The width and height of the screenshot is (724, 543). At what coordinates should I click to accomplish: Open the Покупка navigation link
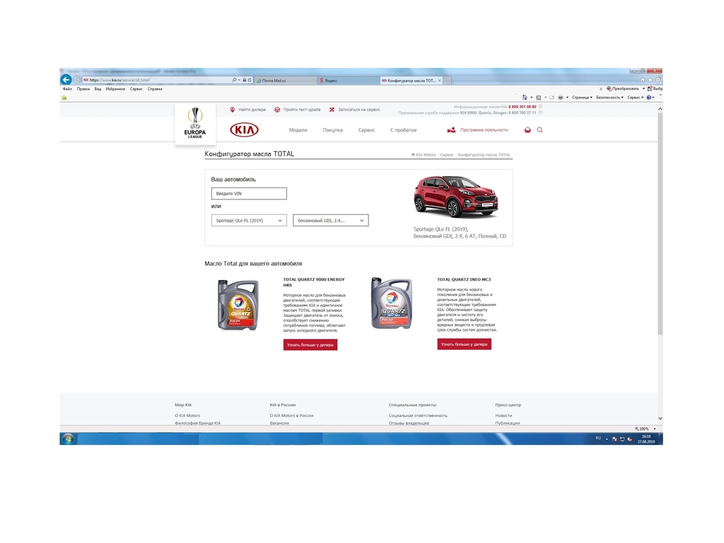(x=332, y=130)
